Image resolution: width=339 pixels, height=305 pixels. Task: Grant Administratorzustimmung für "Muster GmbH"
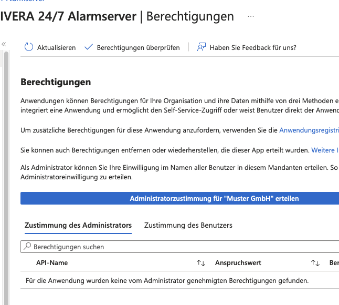tap(179, 198)
